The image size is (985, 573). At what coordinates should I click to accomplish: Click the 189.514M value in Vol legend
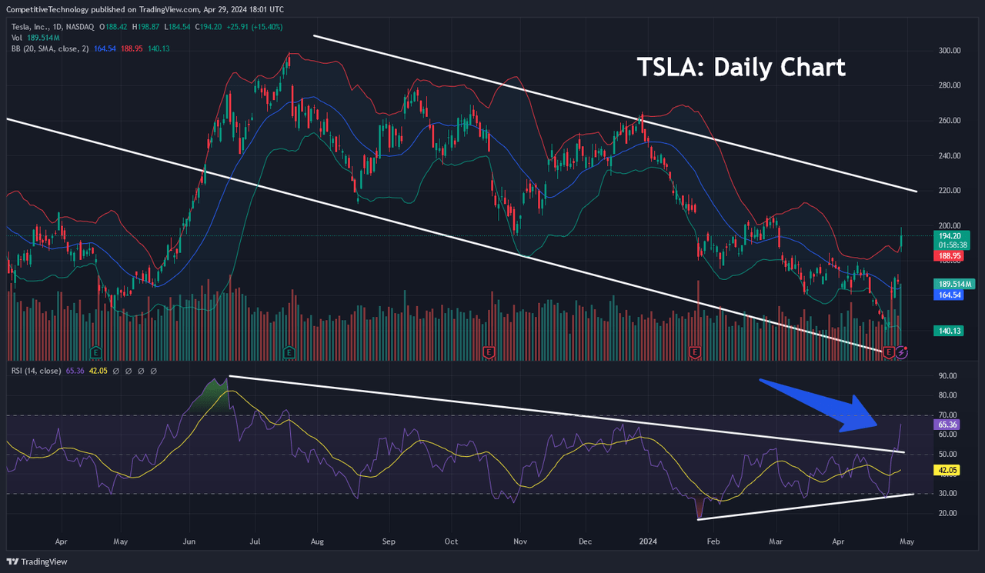click(45, 37)
